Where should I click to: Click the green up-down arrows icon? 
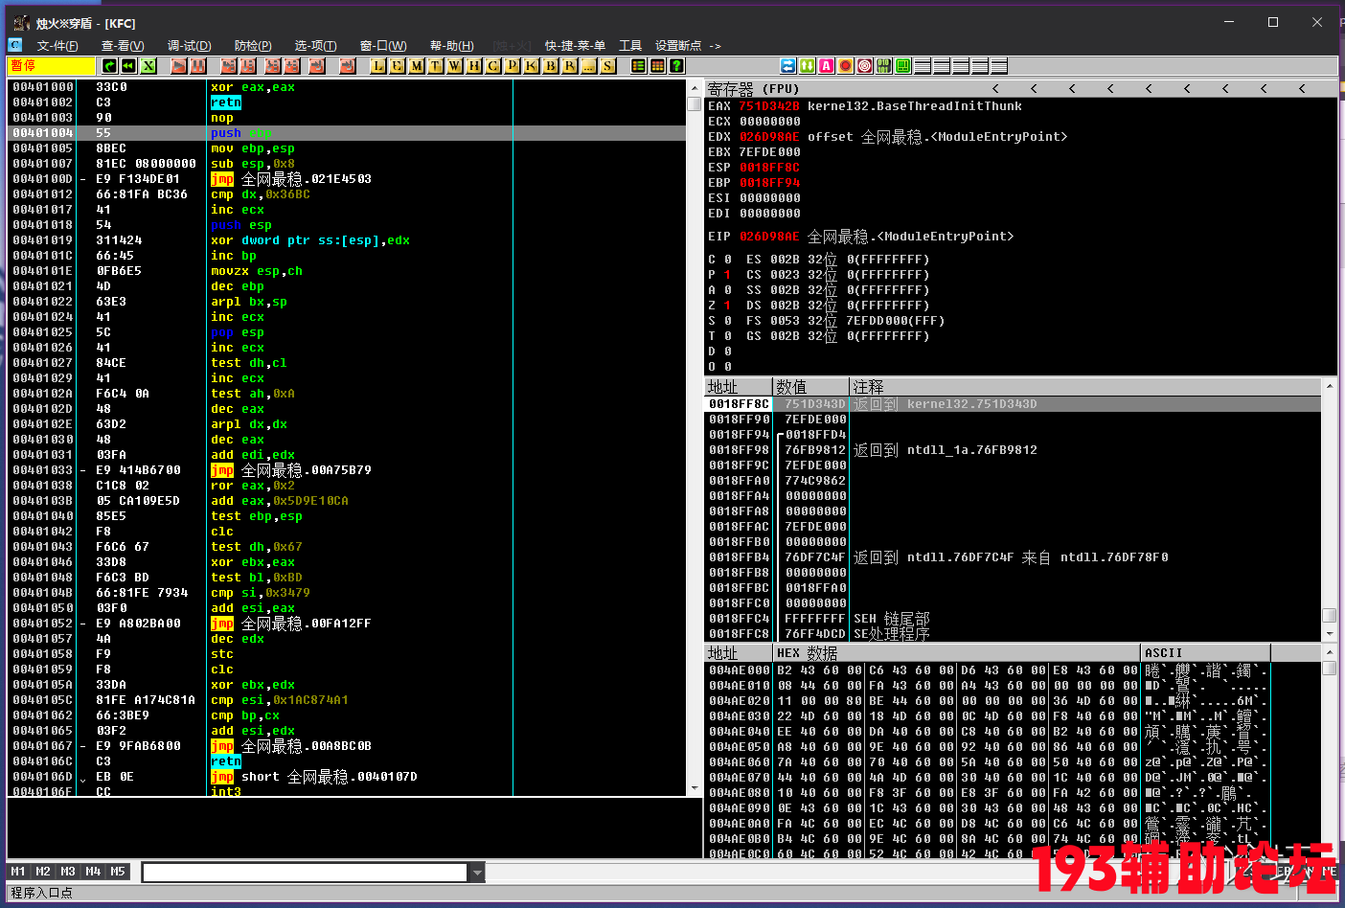pyautogui.click(x=808, y=66)
